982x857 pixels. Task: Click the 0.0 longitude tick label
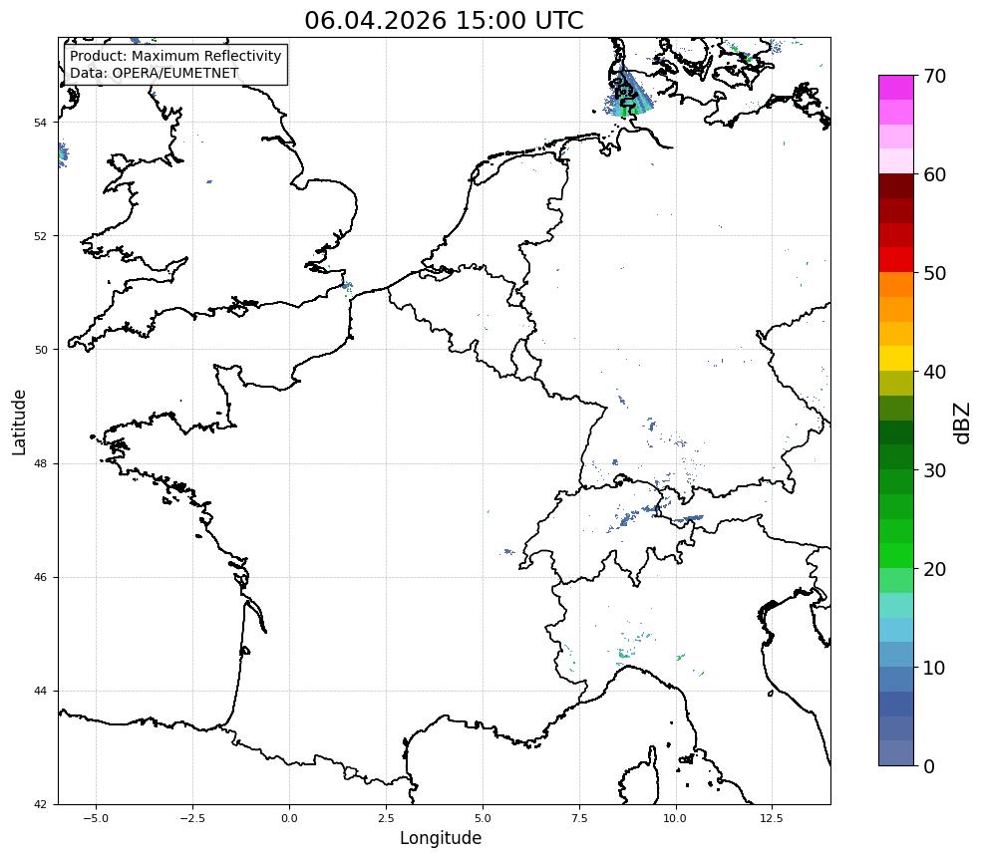pos(289,818)
